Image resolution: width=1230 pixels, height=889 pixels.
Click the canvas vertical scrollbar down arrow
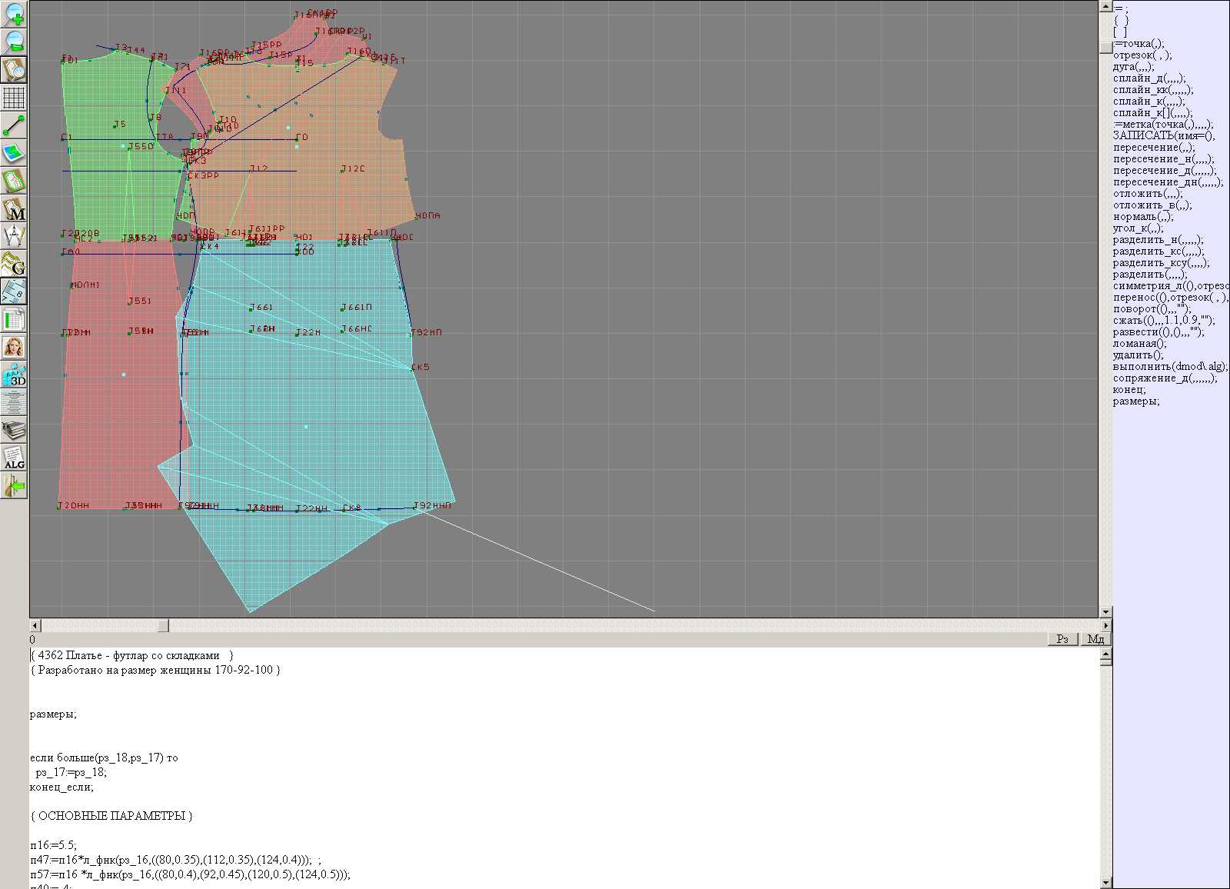coord(1105,612)
